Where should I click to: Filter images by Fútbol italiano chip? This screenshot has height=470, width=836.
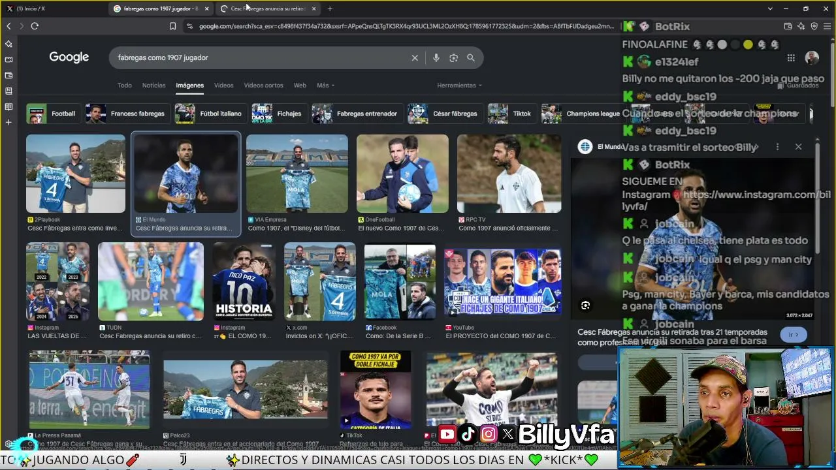click(210, 114)
